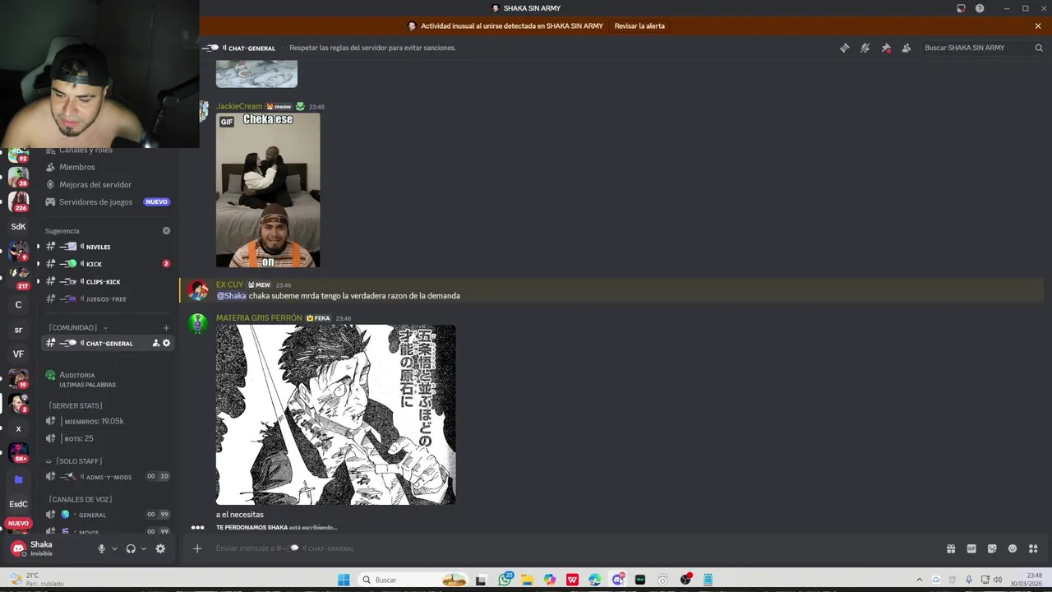Click EX CUY username

pyautogui.click(x=229, y=284)
